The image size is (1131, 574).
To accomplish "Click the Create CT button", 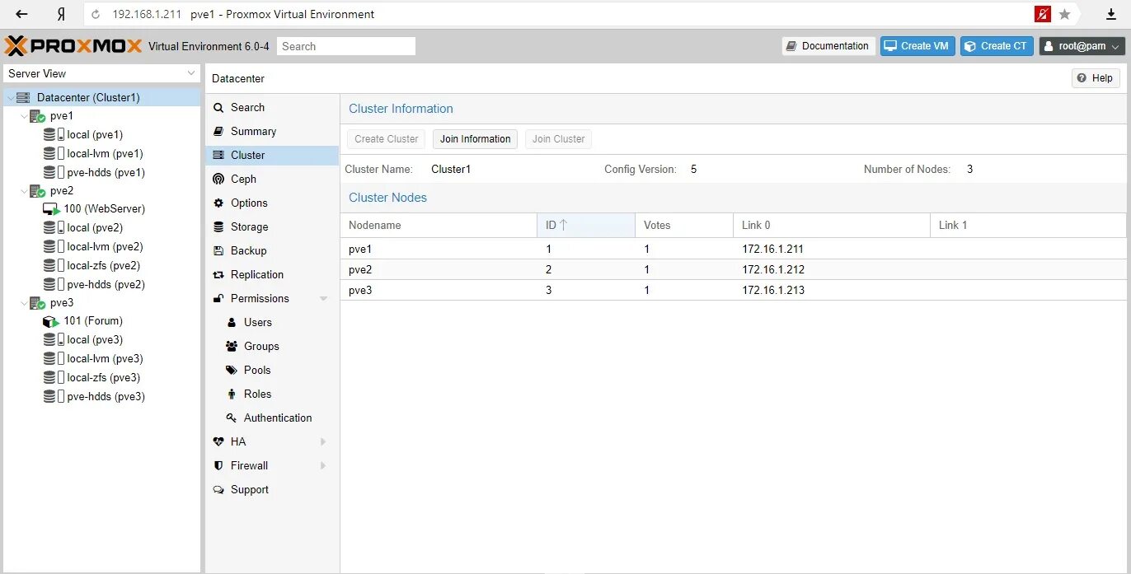I will tap(997, 46).
